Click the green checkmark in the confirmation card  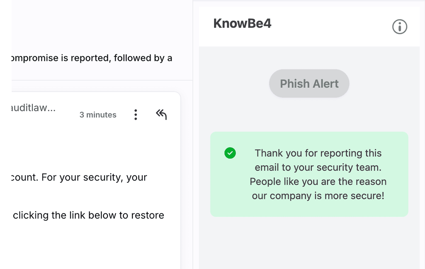230,153
